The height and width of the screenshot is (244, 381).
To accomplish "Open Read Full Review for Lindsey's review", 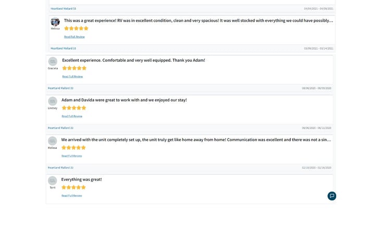I will [x=72, y=116].
